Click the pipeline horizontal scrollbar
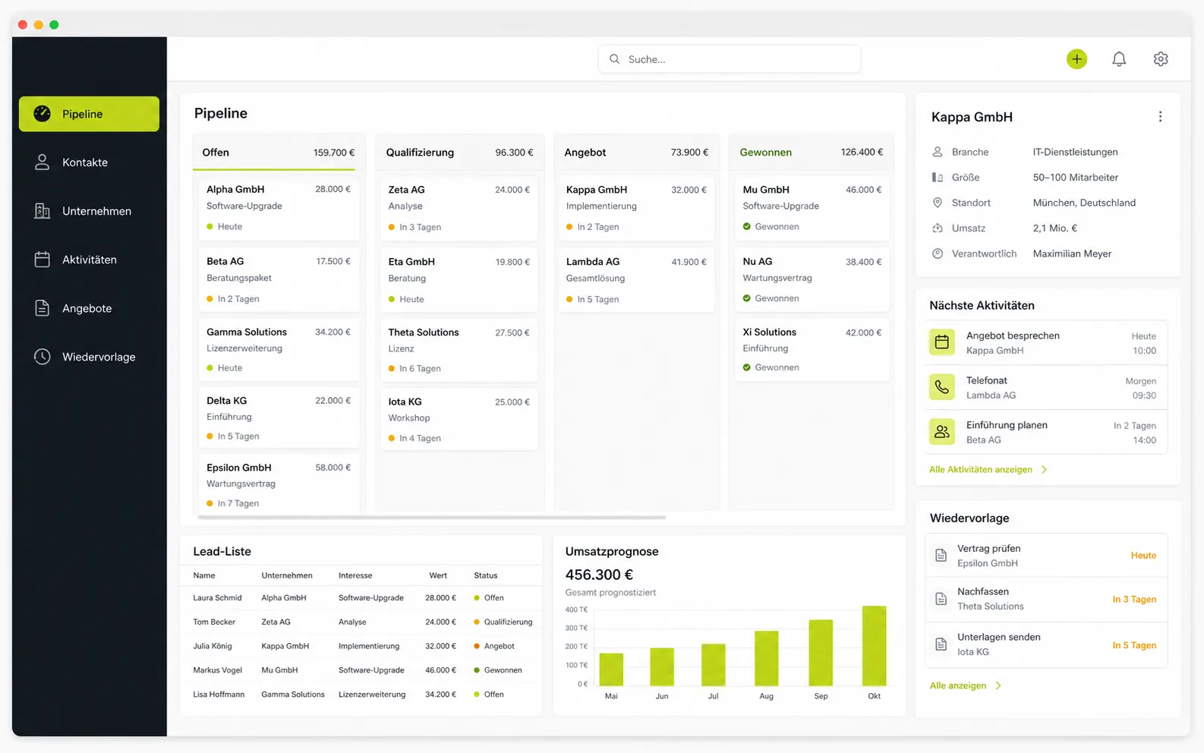Screen dimensions: 1204x753 431,518
